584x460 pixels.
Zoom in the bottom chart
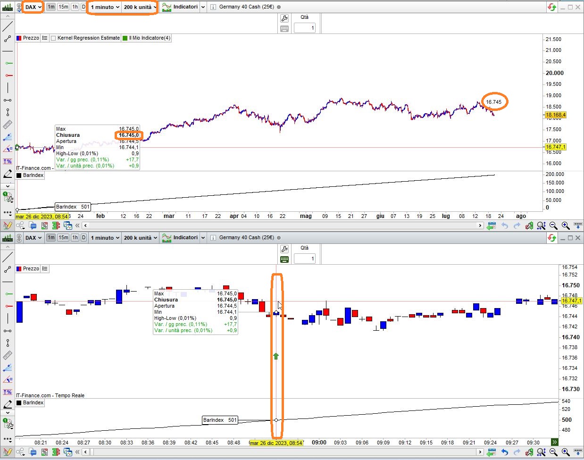(566, 452)
